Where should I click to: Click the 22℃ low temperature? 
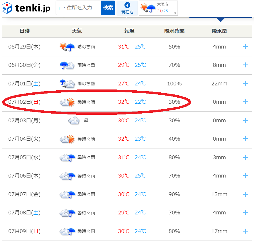coord(140,102)
